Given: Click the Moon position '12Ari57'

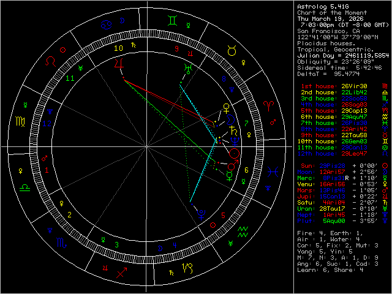Looking at the screenshot, I should tap(332, 172).
